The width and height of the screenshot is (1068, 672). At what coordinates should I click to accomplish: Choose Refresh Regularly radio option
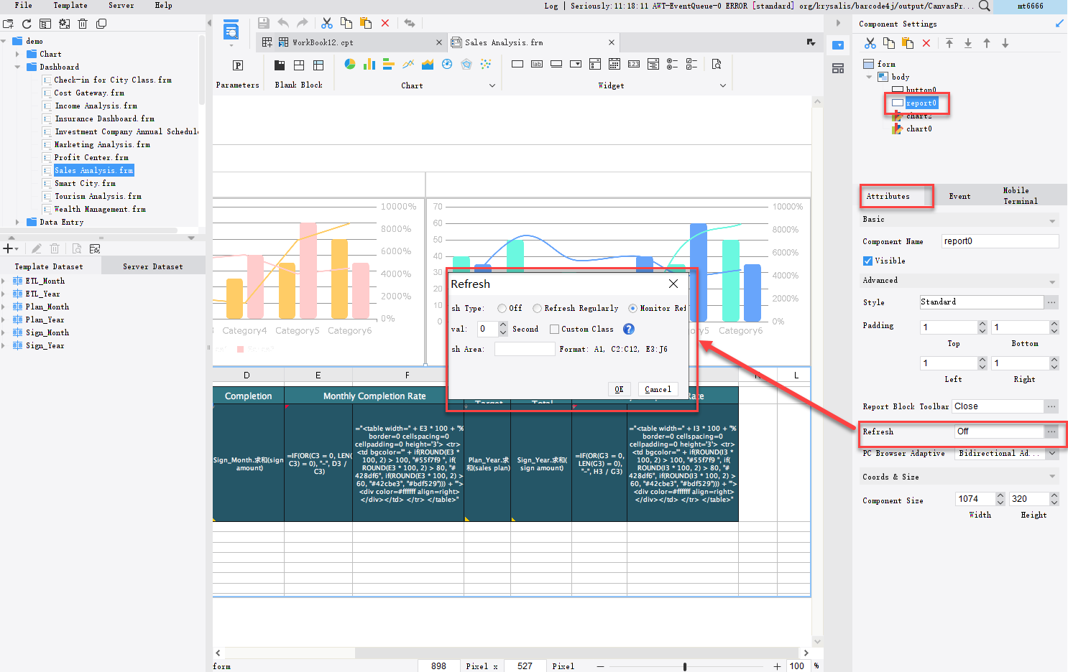pyautogui.click(x=537, y=309)
